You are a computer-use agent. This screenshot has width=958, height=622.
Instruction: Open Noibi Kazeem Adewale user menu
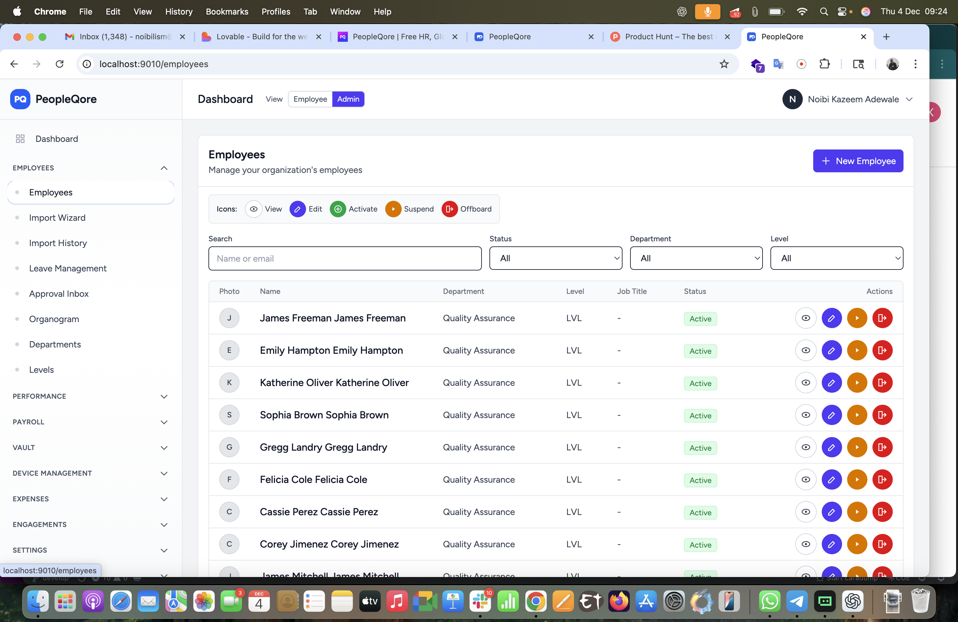(x=847, y=99)
